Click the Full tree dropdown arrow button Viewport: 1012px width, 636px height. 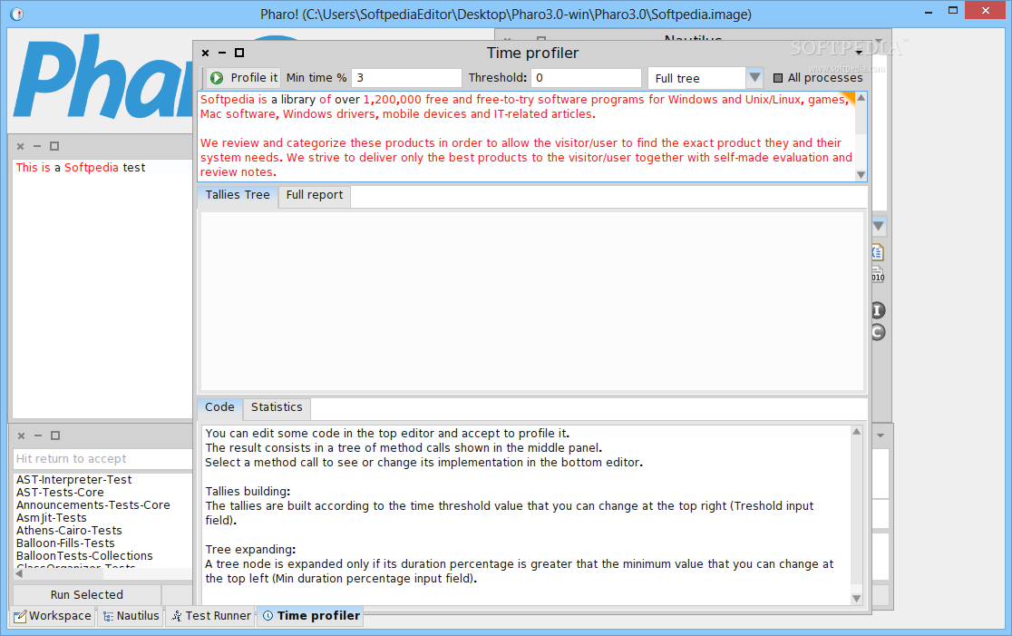(754, 78)
